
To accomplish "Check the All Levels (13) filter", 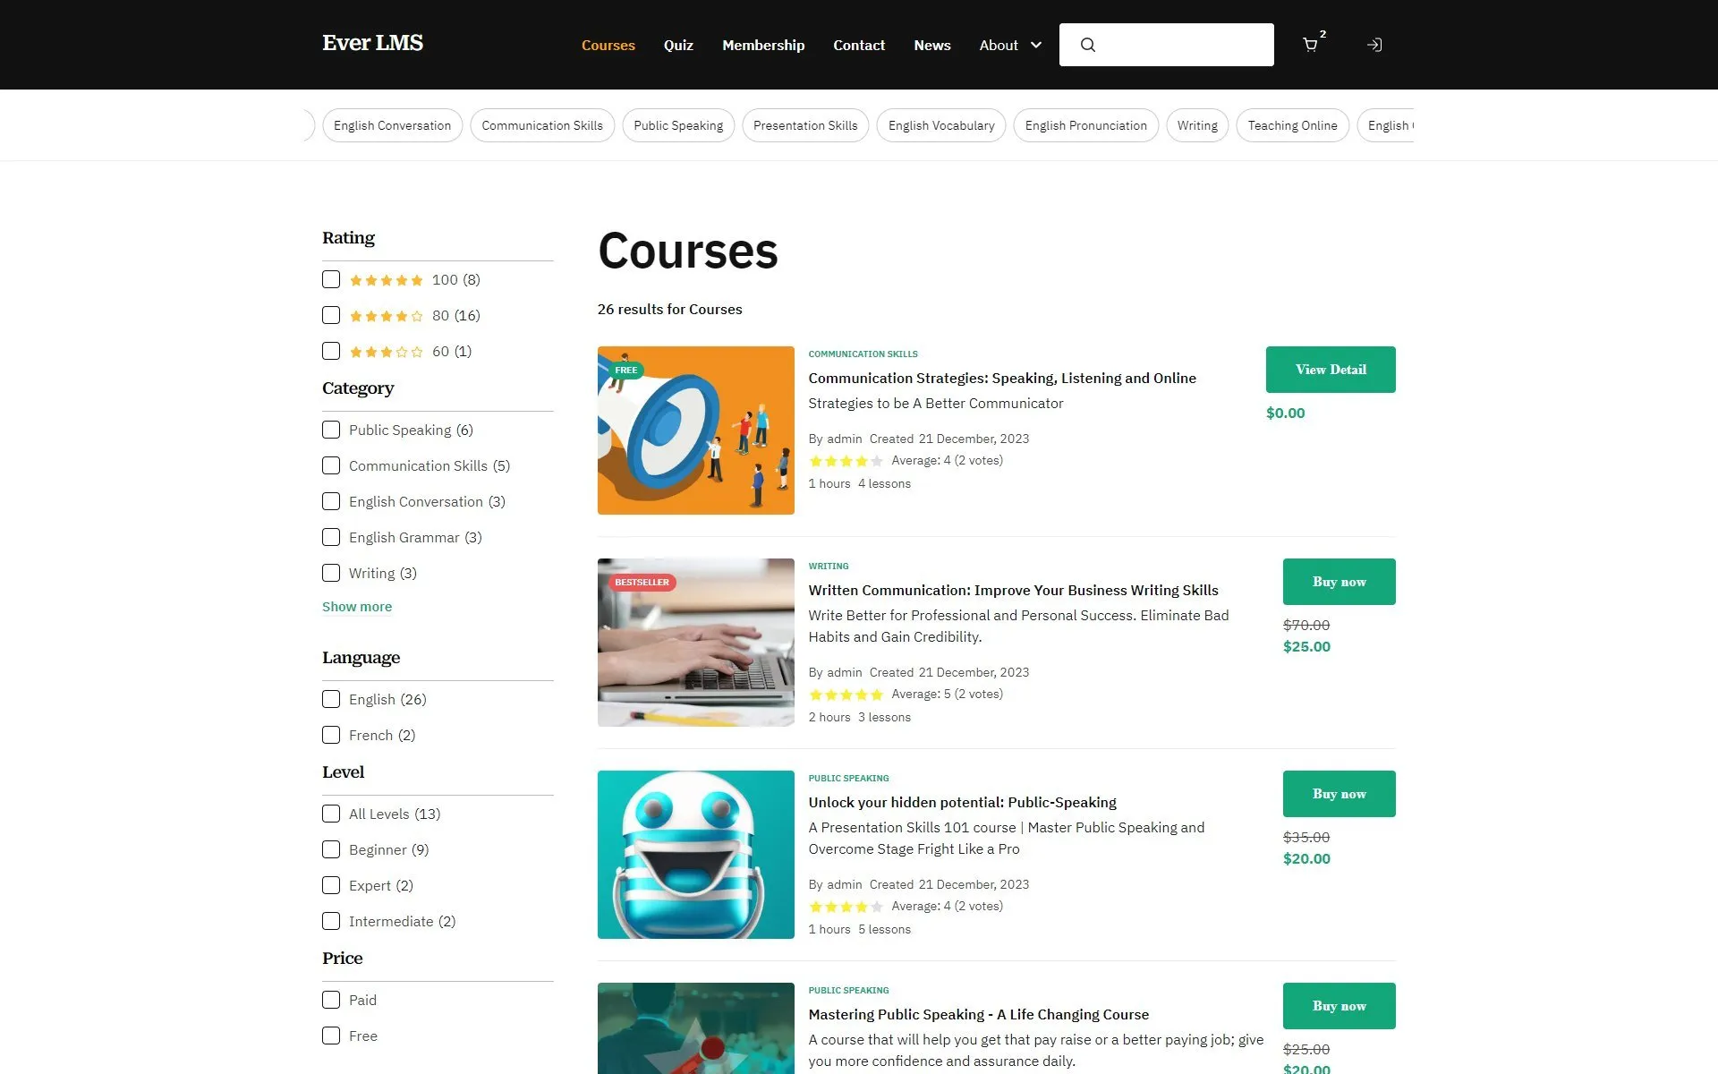I will tap(331, 814).
